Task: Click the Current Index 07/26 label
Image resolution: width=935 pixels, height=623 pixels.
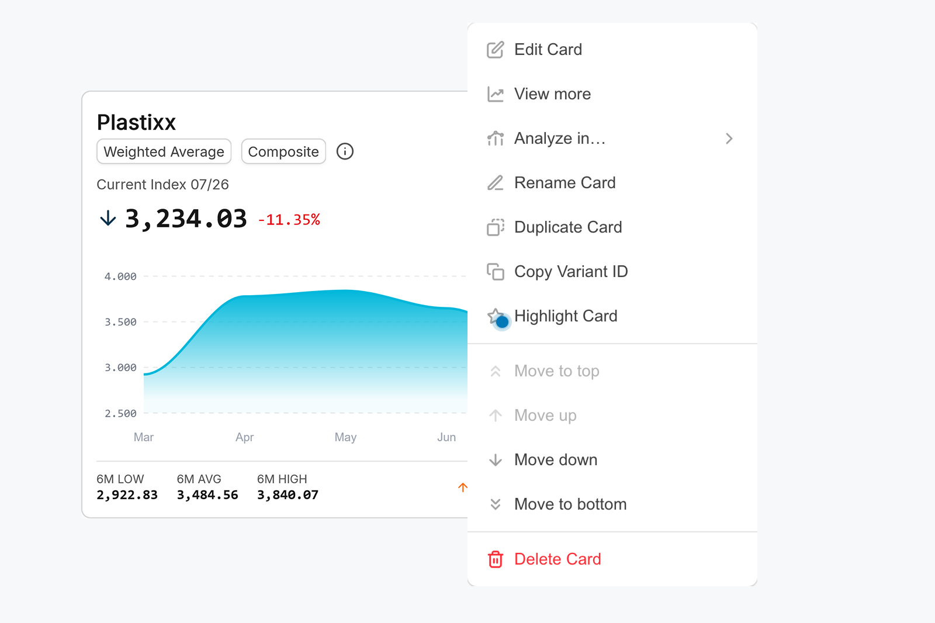Action: (162, 185)
